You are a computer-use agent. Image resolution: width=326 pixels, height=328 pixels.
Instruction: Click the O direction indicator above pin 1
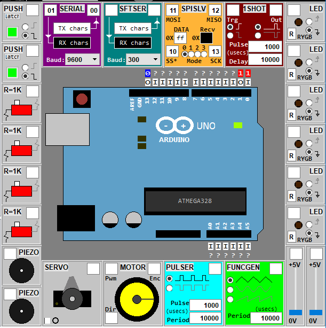(241, 82)
